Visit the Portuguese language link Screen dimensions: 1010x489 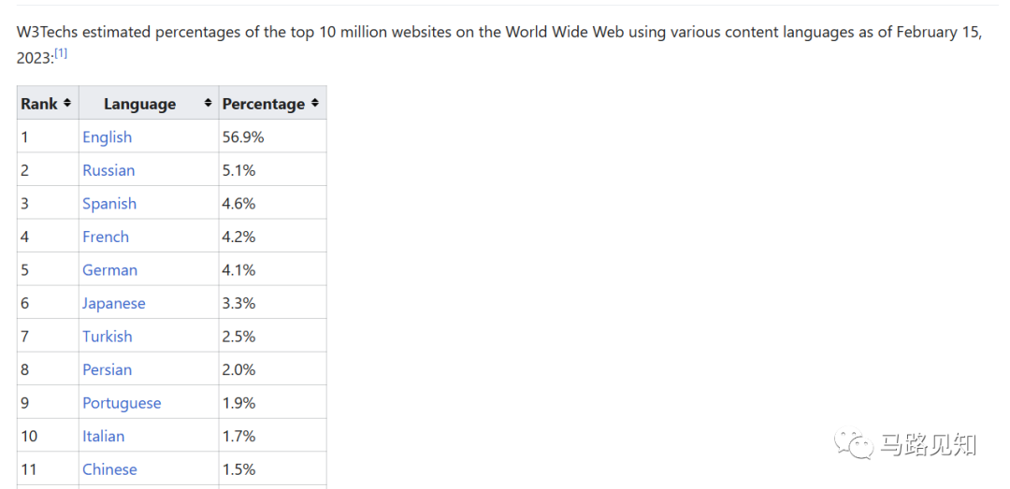[122, 403]
